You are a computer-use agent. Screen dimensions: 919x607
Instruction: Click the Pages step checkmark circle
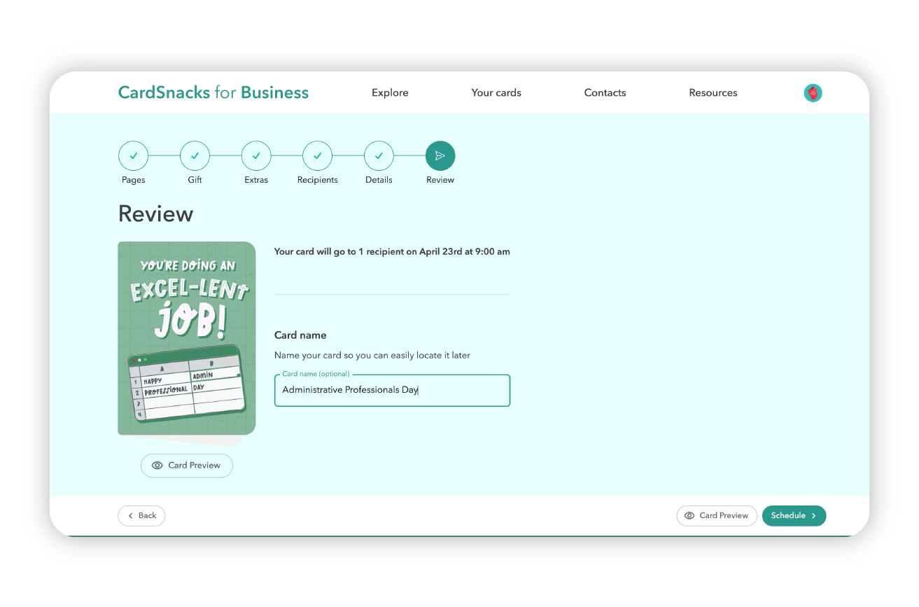pos(133,156)
